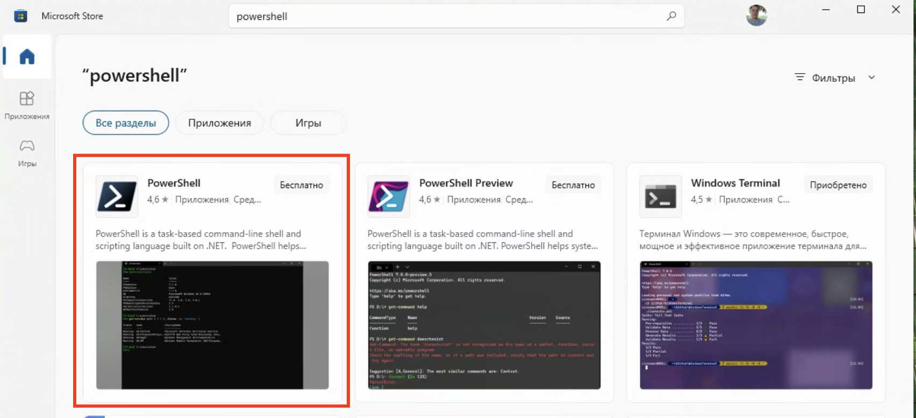Click the Home icon in sidebar
The width and height of the screenshot is (916, 418).
click(27, 57)
